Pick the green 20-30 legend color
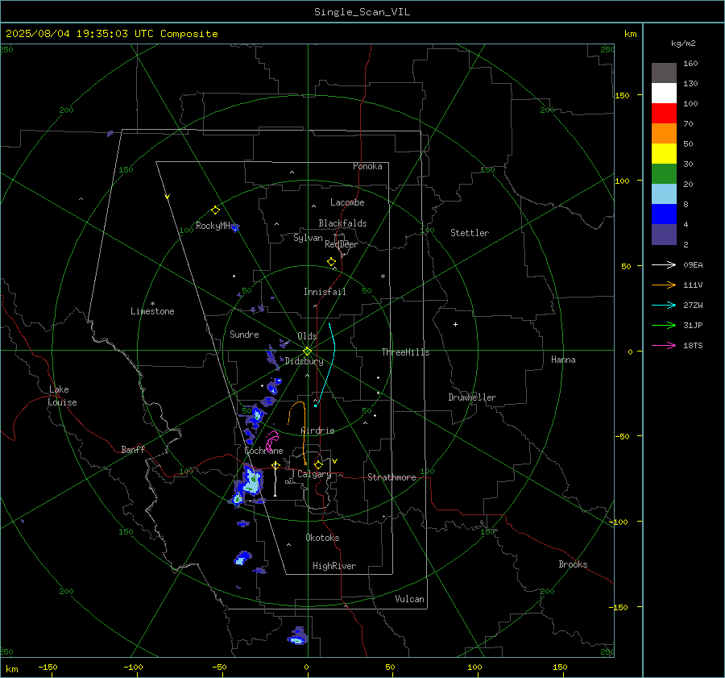Viewport: 725px width, 678px height. 664,174
